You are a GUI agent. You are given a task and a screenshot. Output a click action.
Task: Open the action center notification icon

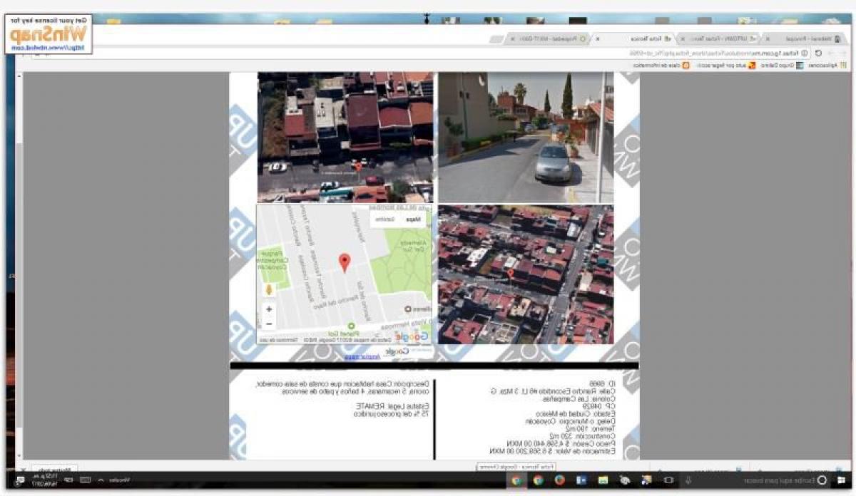[19, 480]
